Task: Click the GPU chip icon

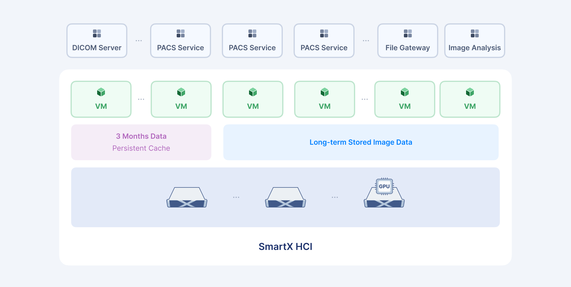Action: (x=384, y=186)
